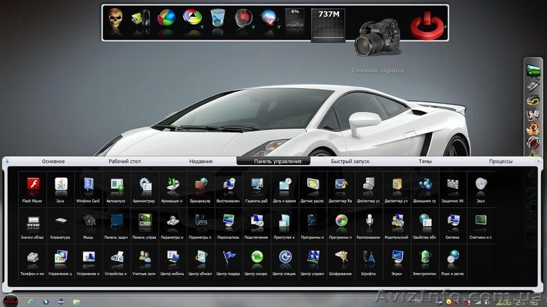Click the Звук speaker icon

coord(481,185)
